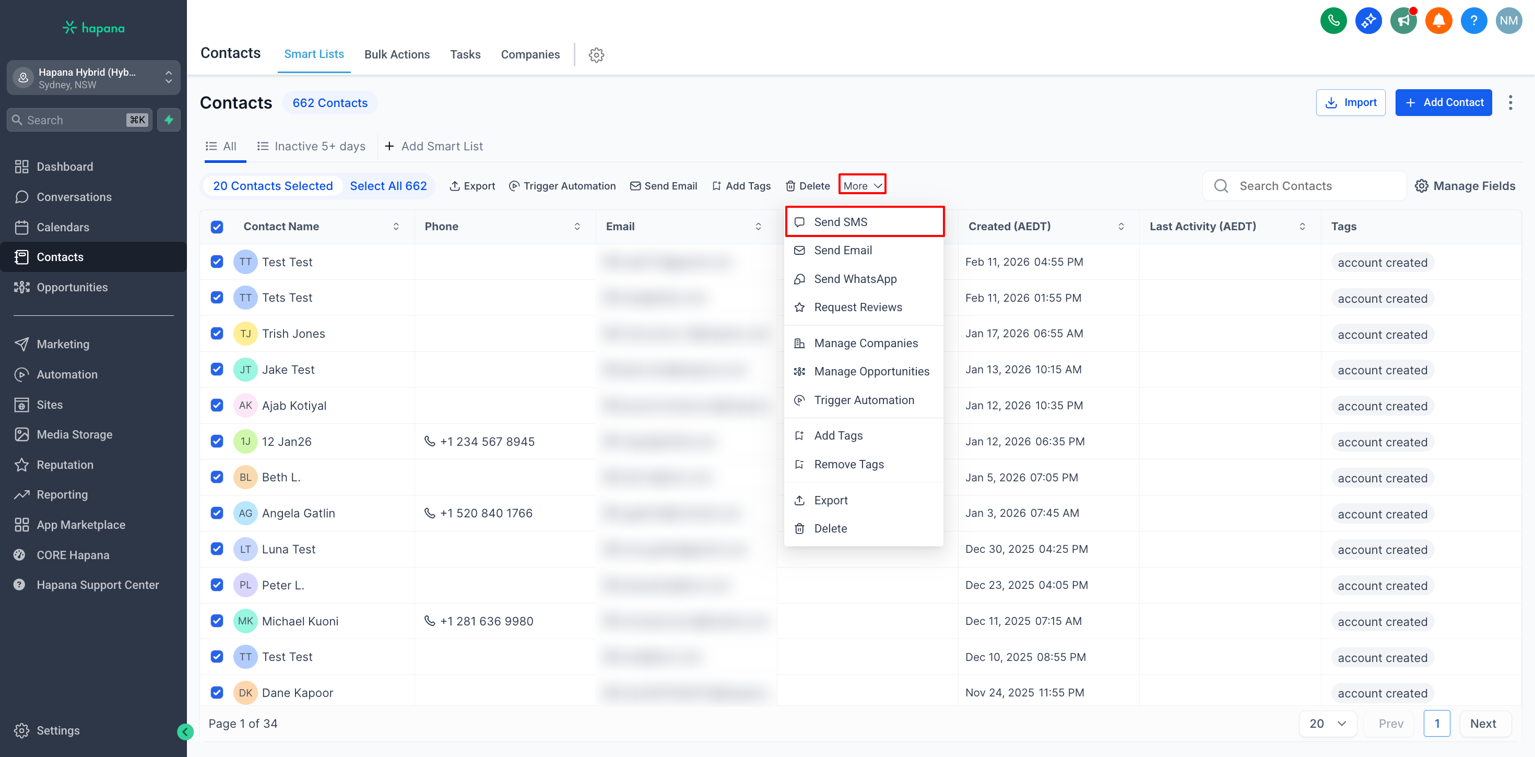This screenshot has width=1535, height=757.
Task: Sort by Contact Name column arrows
Action: 396,227
